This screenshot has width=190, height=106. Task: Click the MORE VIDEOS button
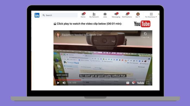pos(62,75)
